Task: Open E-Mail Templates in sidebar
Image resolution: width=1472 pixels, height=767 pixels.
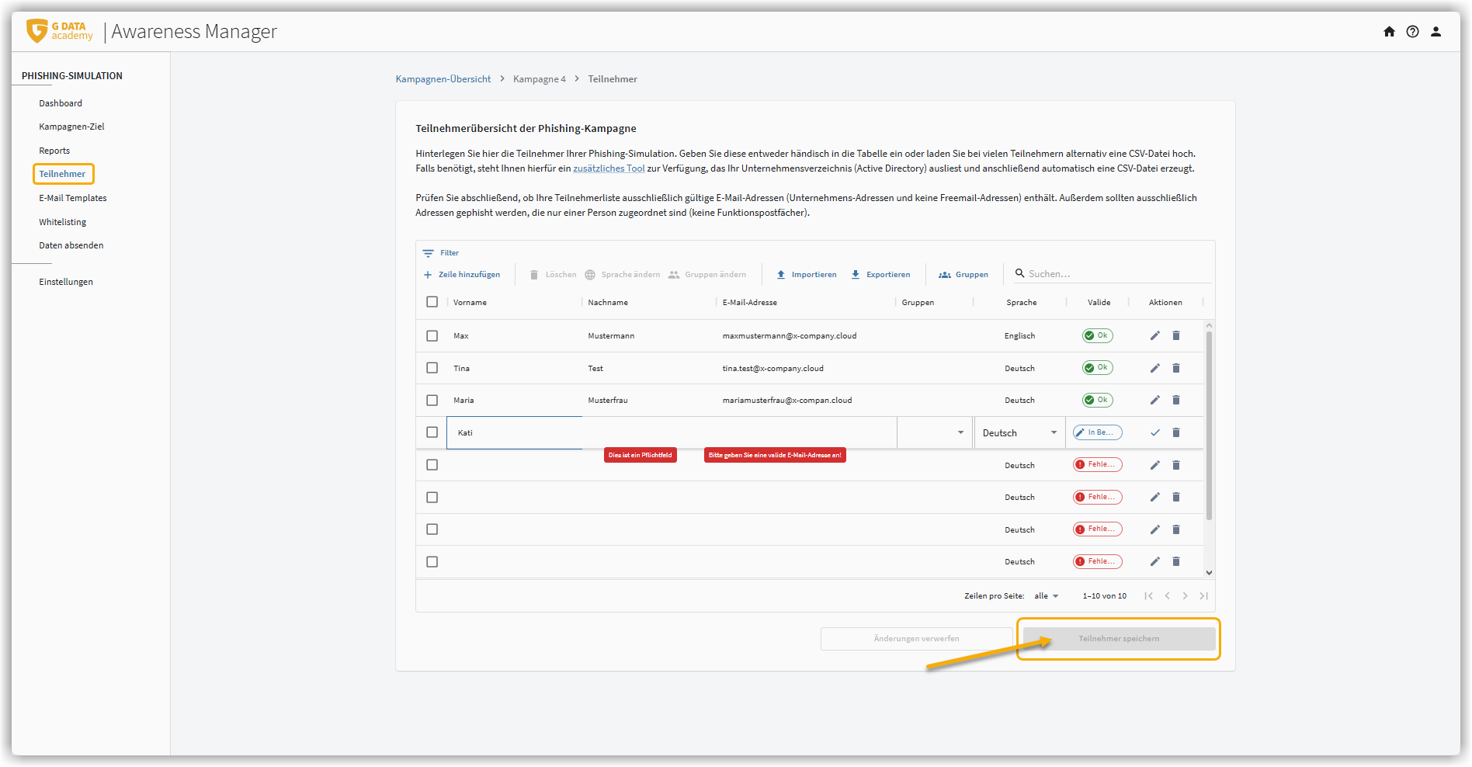Action: 73,198
